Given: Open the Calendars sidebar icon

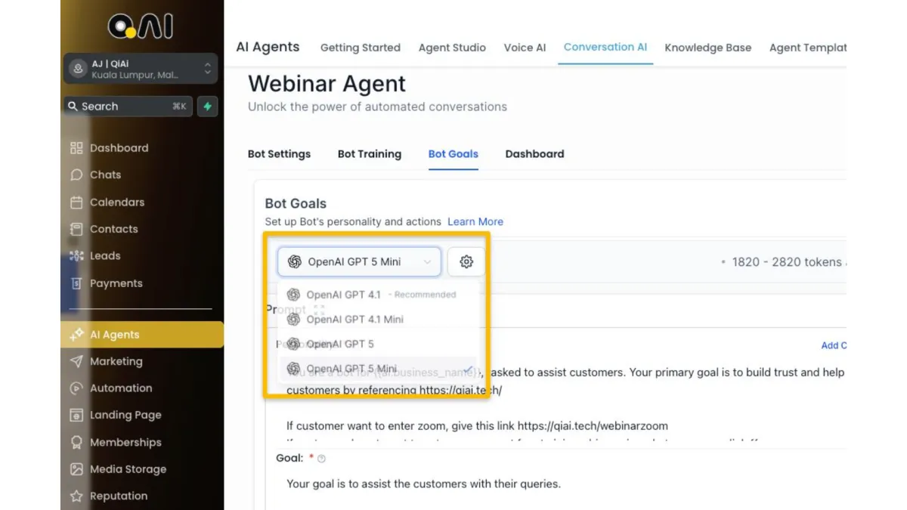Looking at the screenshot, I should point(76,202).
